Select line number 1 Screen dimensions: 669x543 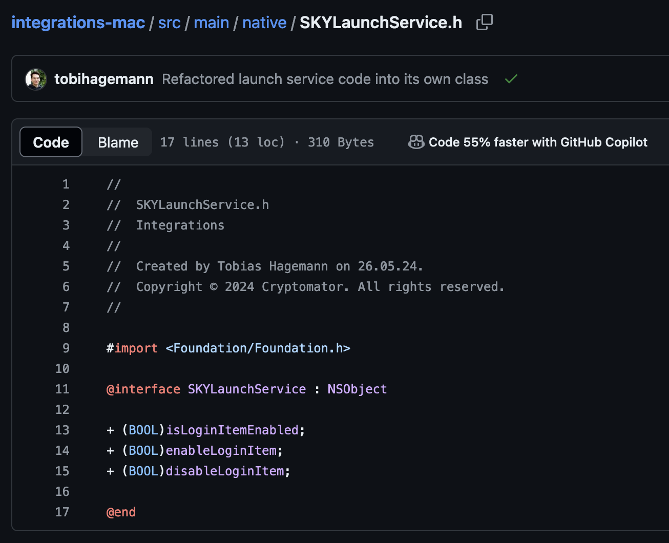tap(66, 184)
